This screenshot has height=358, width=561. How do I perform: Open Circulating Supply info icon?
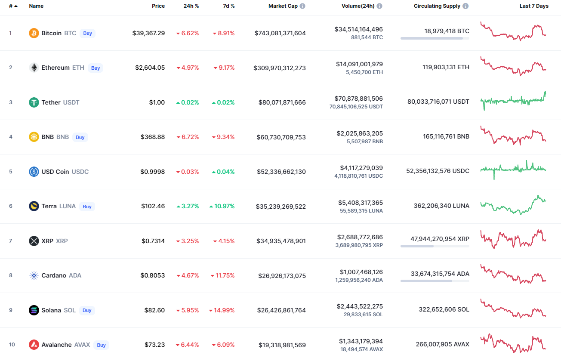[x=466, y=6]
